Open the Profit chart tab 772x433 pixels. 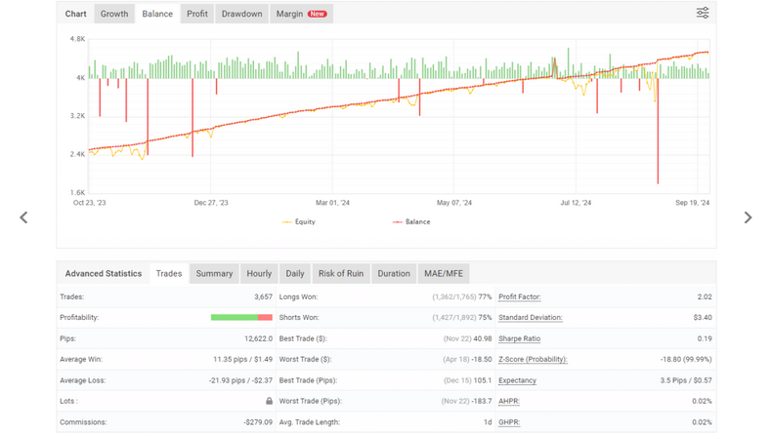(197, 14)
